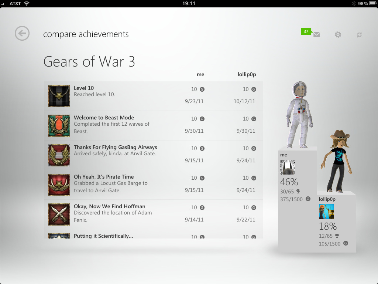The width and height of the screenshot is (378, 284).
Task: Click the Level 10 achievement title
Action: tap(84, 88)
